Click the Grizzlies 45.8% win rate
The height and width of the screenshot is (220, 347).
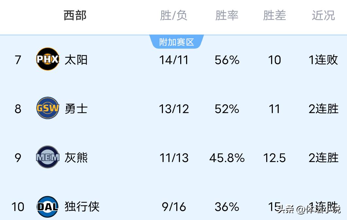click(x=227, y=158)
